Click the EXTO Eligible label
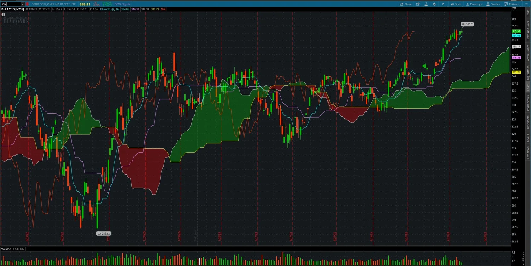The height and width of the screenshot is (266, 531). pyautogui.click(x=122, y=4)
